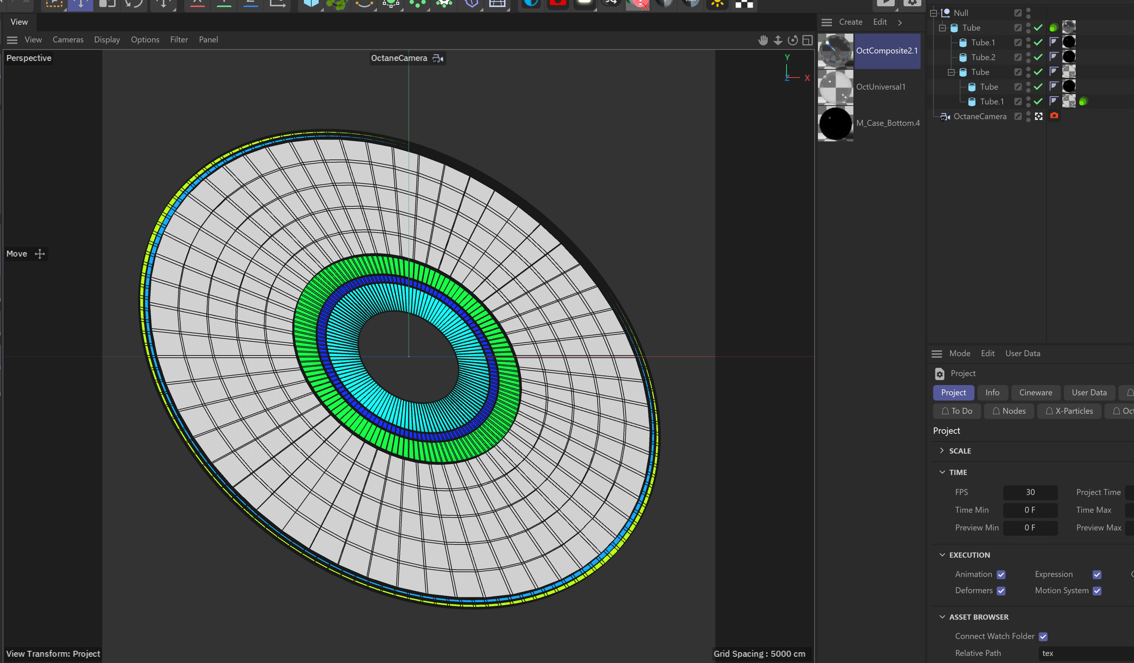Open the viewport hamburger menu
The height and width of the screenshot is (663, 1134).
click(12, 40)
